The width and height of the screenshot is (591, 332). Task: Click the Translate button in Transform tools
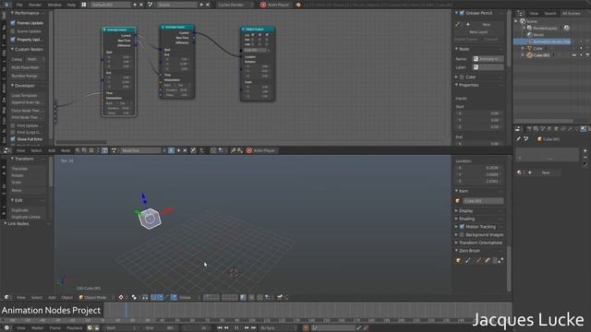(x=28, y=169)
